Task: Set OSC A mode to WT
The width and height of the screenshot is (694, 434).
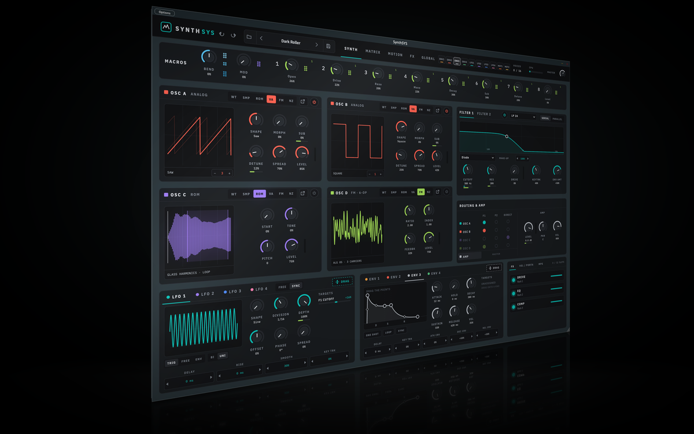Action: pyautogui.click(x=234, y=97)
